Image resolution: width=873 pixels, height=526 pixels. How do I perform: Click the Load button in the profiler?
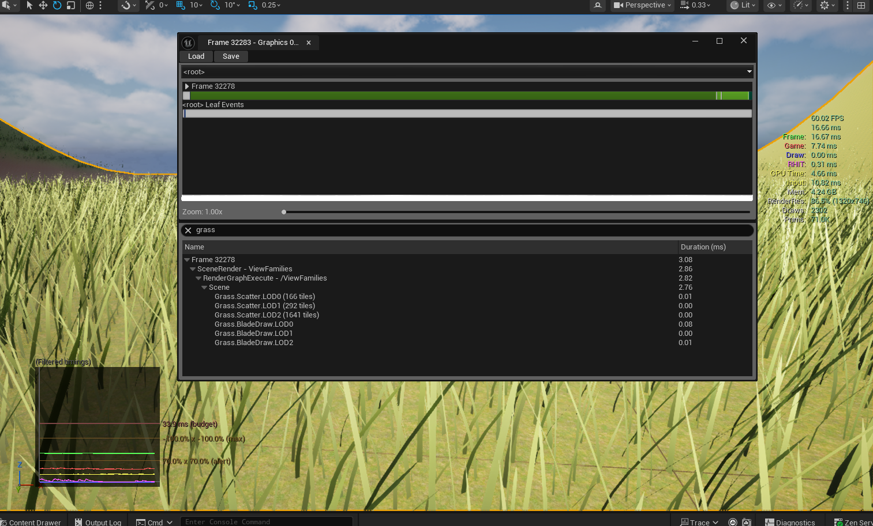coord(196,56)
